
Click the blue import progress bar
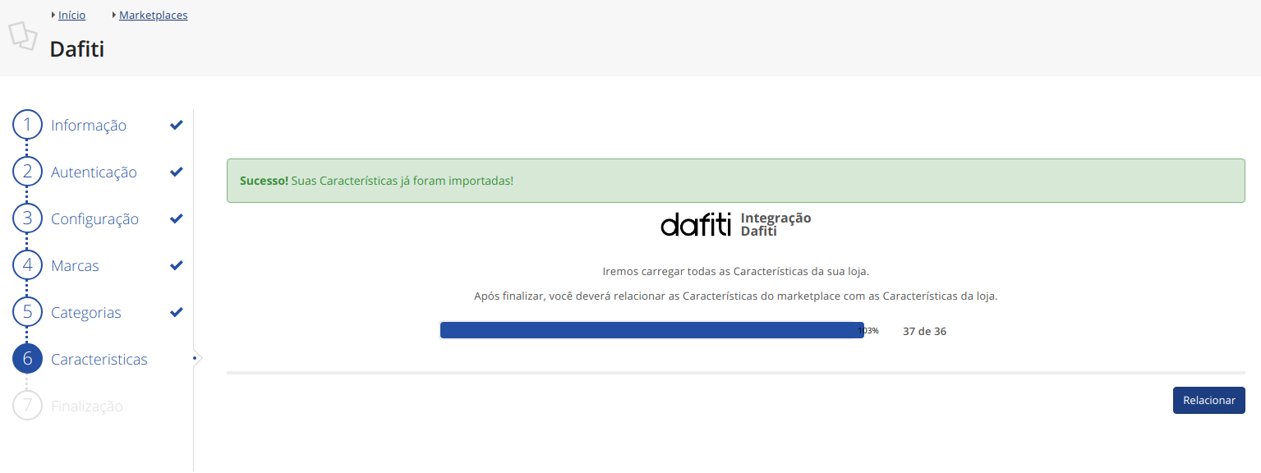point(651,330)
